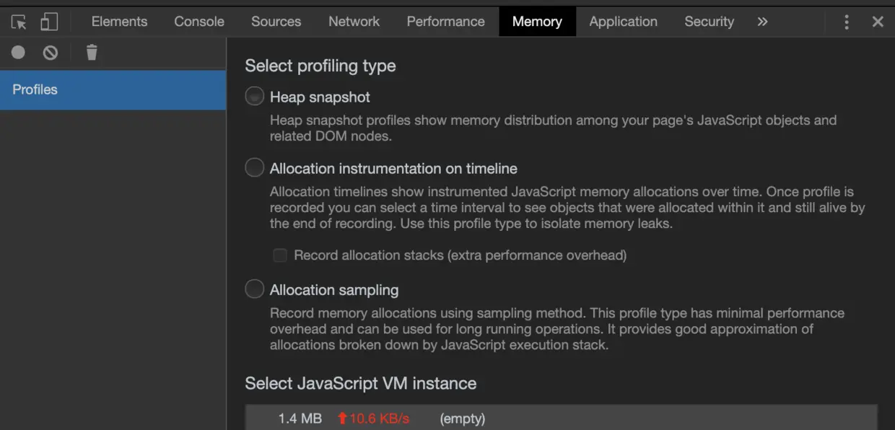Expand the hidden tabs chevron overflow
Screen dimensions: 895x430
pyautogui.click(x=762, y=22)
